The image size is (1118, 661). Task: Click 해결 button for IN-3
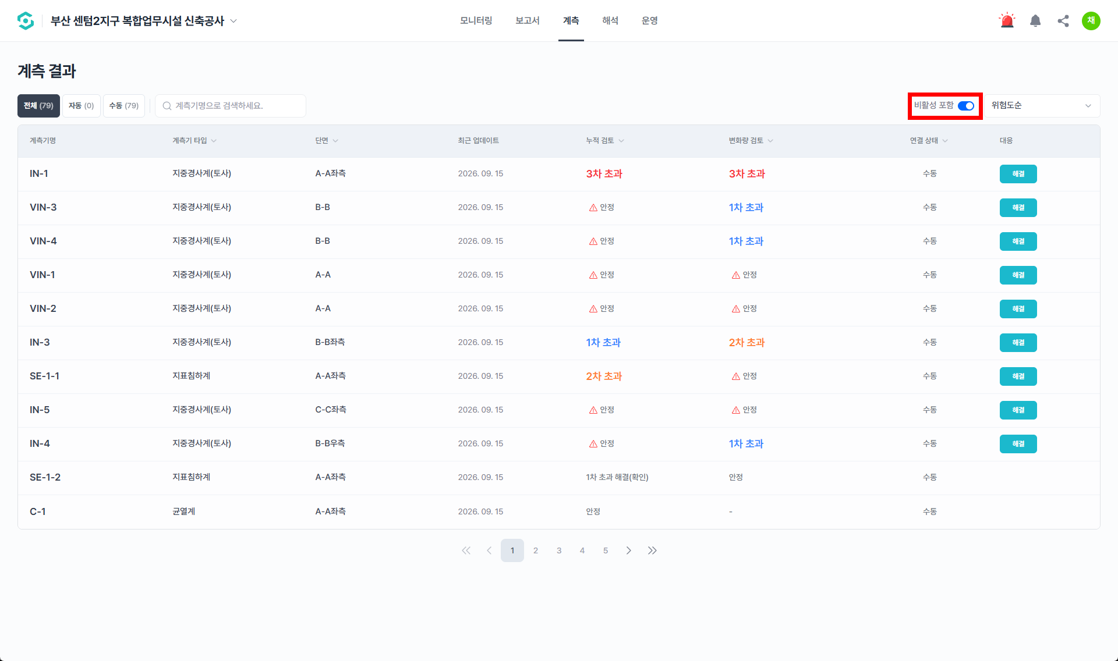pos(1018,343)
